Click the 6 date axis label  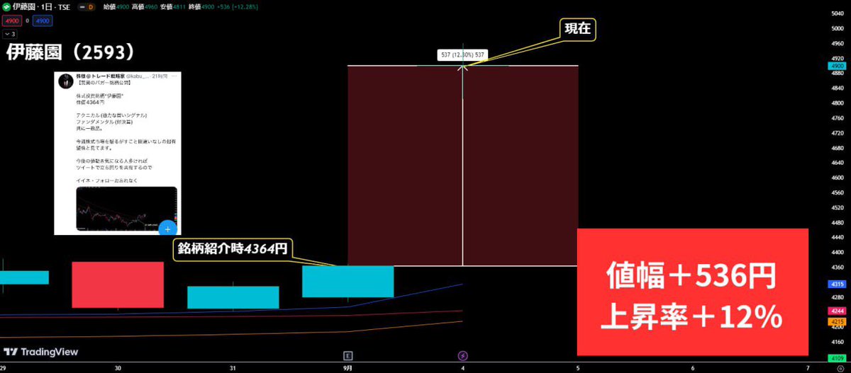pyautogui.click(x=693, y=368)
